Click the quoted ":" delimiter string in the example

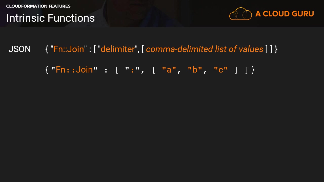132,70
